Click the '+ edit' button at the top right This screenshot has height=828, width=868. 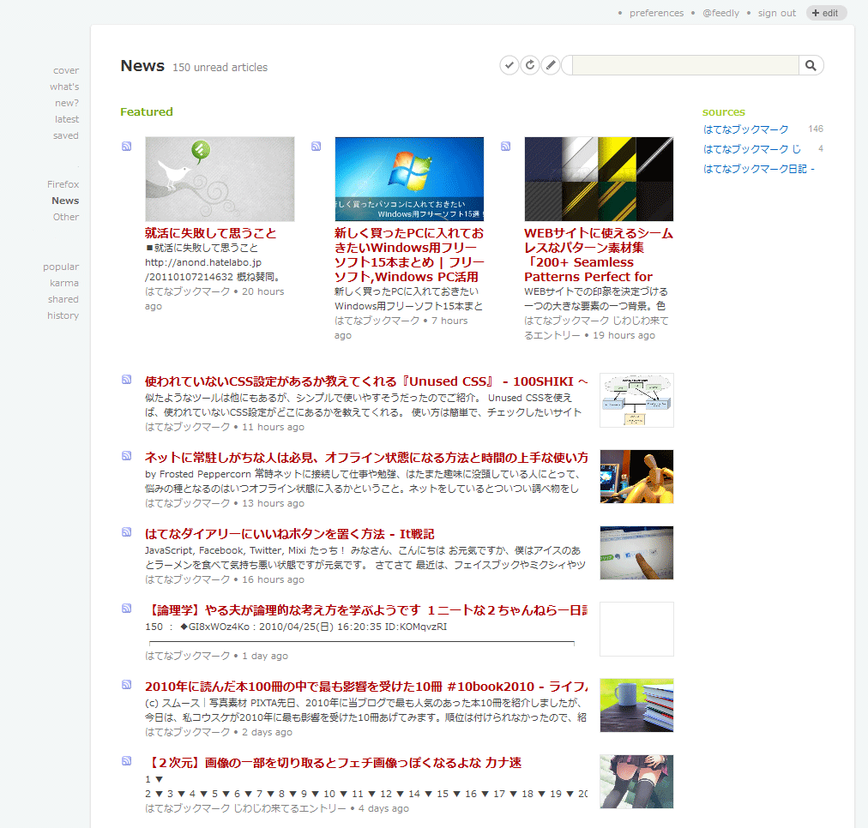click(x=826, y=12)
